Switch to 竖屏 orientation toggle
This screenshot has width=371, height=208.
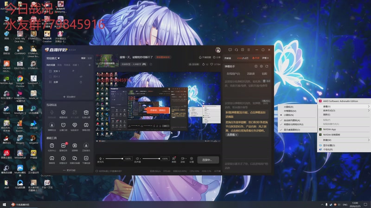coord(90,58)
